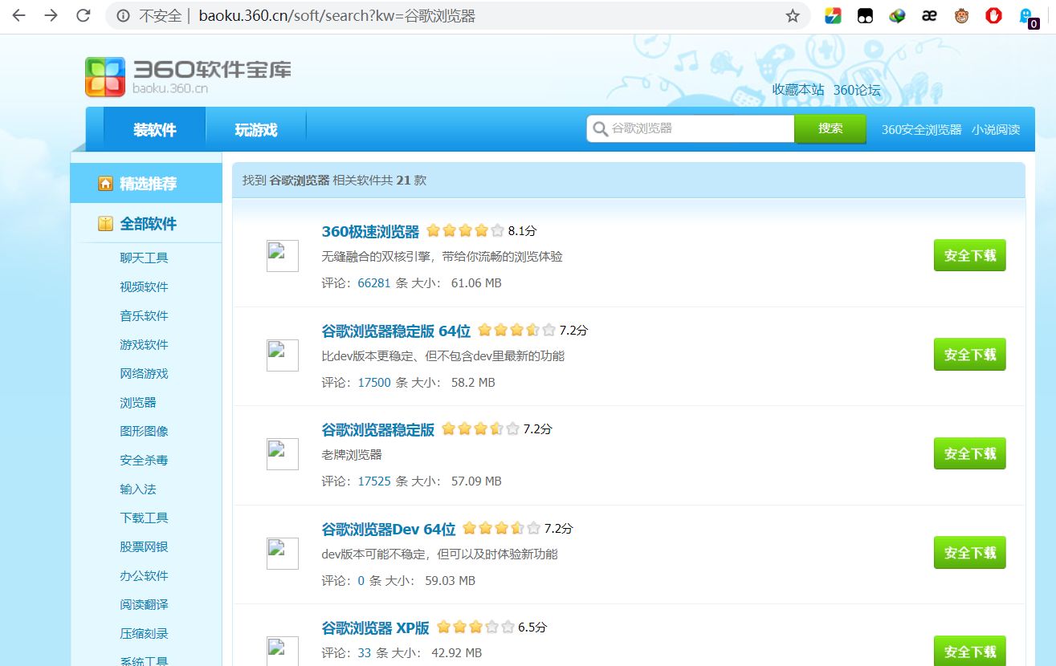The height and width of the screenshot is (666, 1056).
Task: Select the 视频软件 category
Action: 144,286
